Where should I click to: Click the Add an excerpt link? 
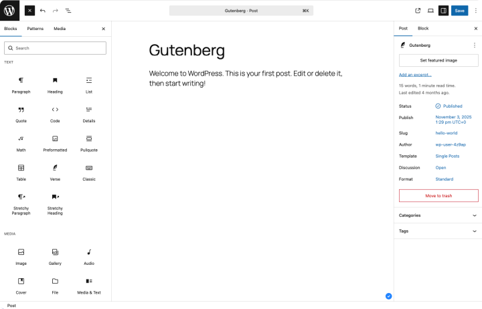415,75
